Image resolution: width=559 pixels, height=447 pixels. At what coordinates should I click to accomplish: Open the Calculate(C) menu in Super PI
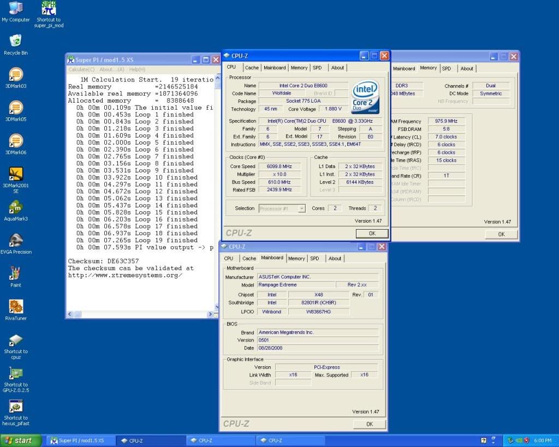tap(82, 69)
